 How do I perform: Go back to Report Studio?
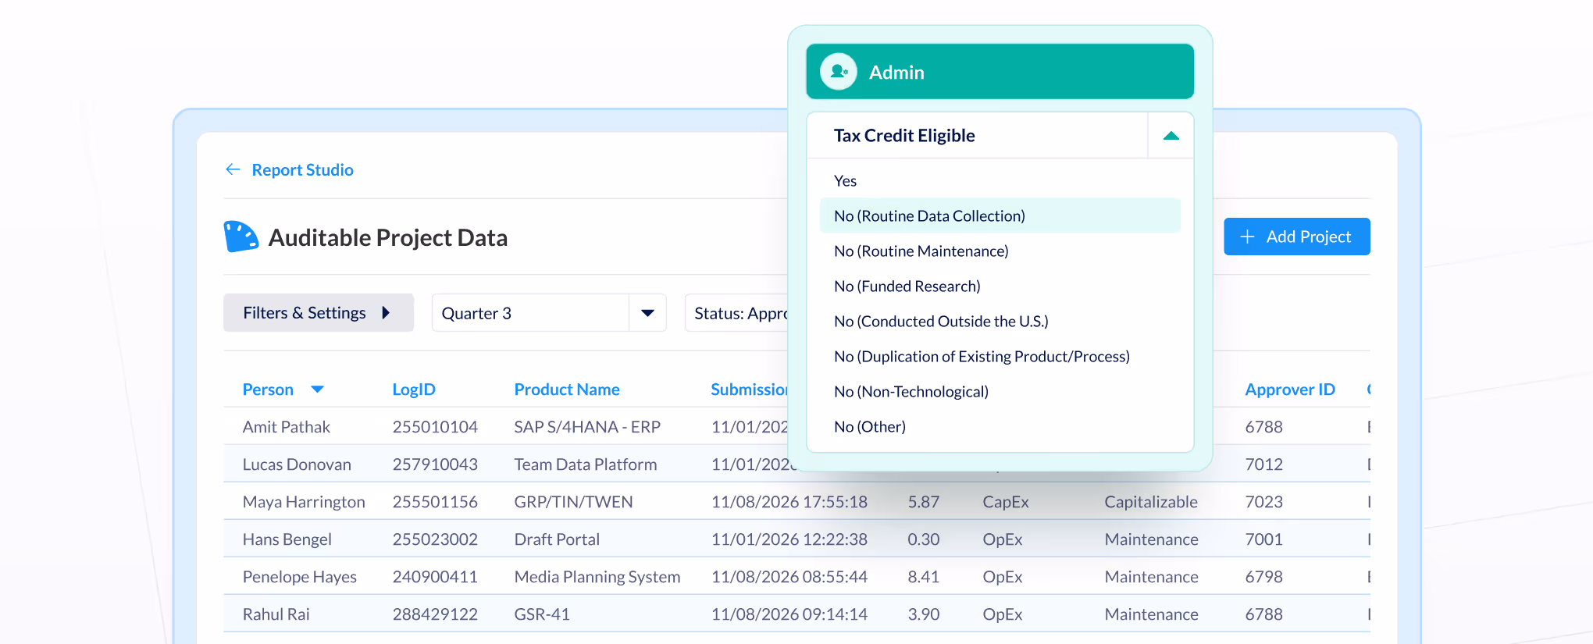click(x=302, y=169)
